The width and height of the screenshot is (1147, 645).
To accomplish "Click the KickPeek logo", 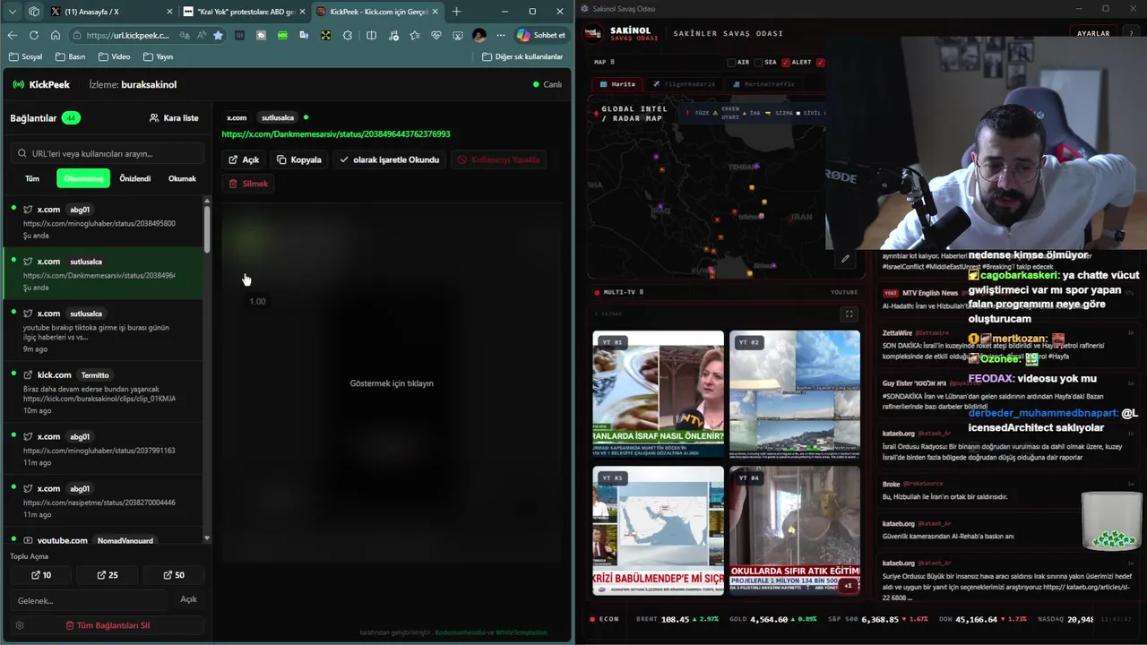I will click(x=40, y=84).
